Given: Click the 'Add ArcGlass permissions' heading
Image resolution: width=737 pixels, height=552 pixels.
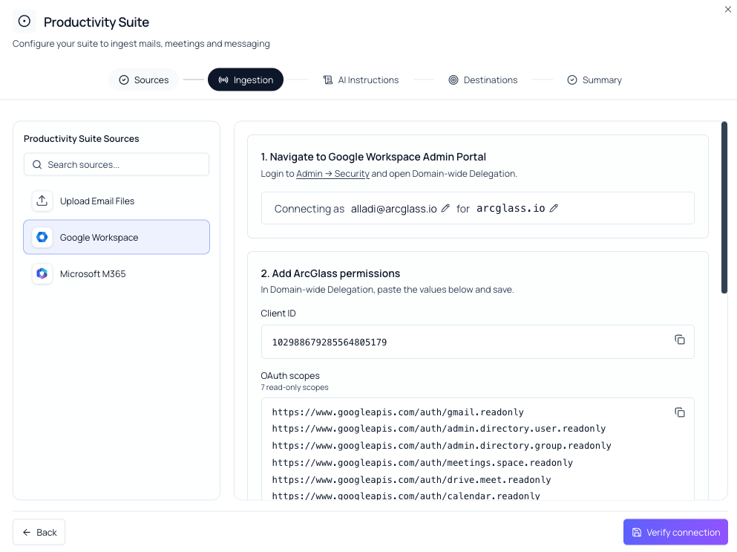Looking at the screenshot, I should coord(330,273).
